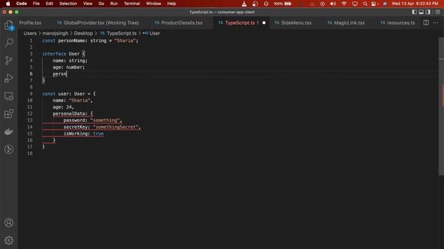Open the Apple menu
The width and height of the screenshot is (444, 249).
pyautogui.click(x=8, y=3)
